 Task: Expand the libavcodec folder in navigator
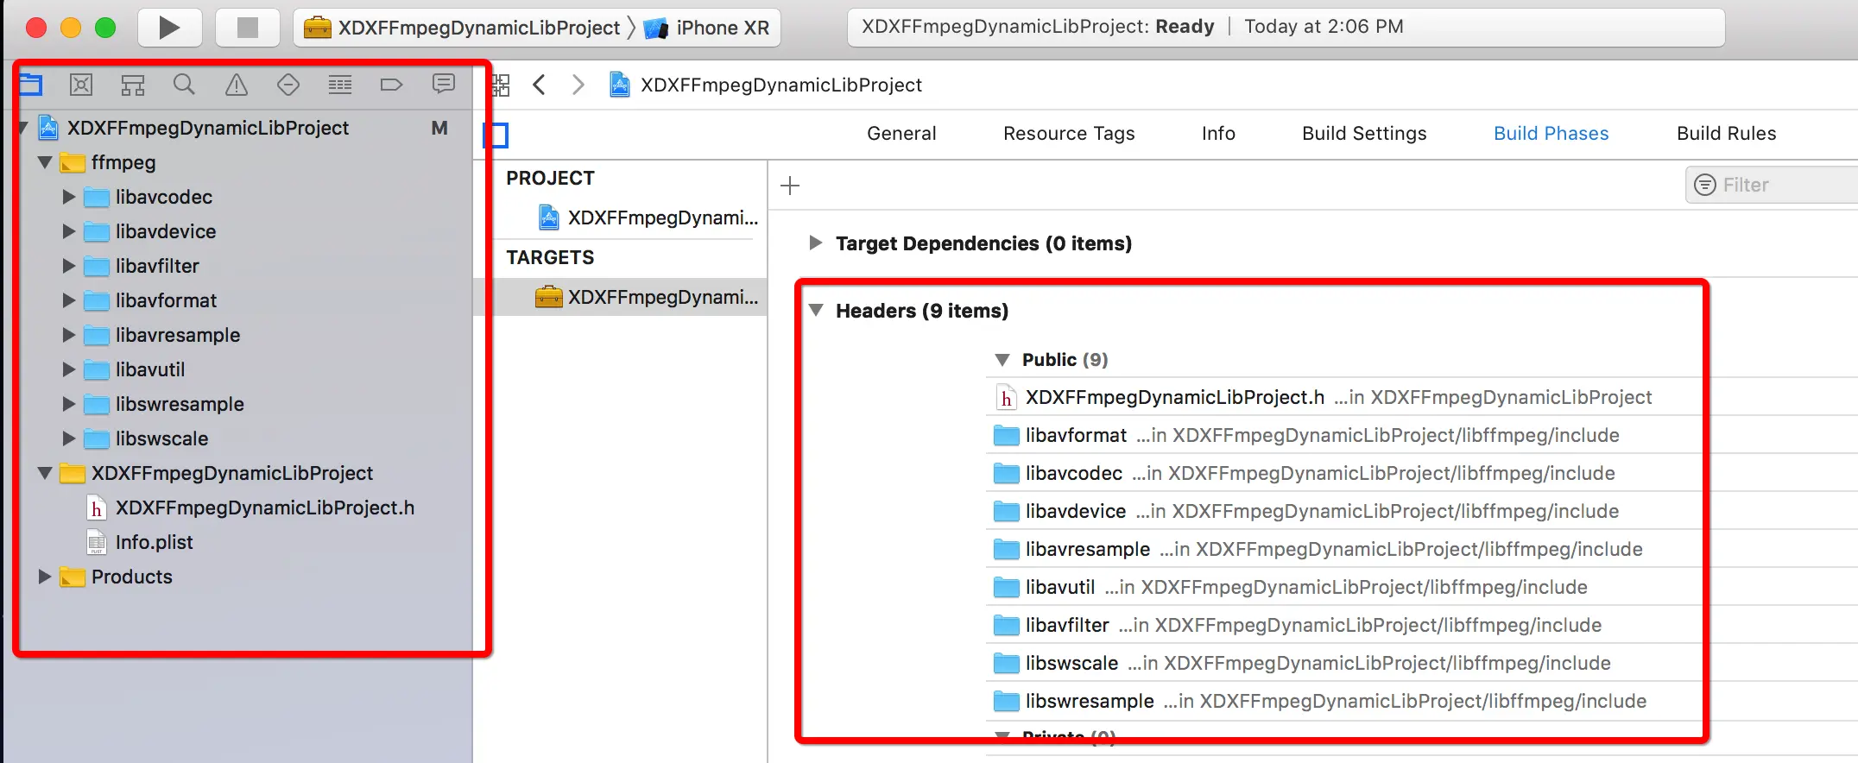[69, 197]
